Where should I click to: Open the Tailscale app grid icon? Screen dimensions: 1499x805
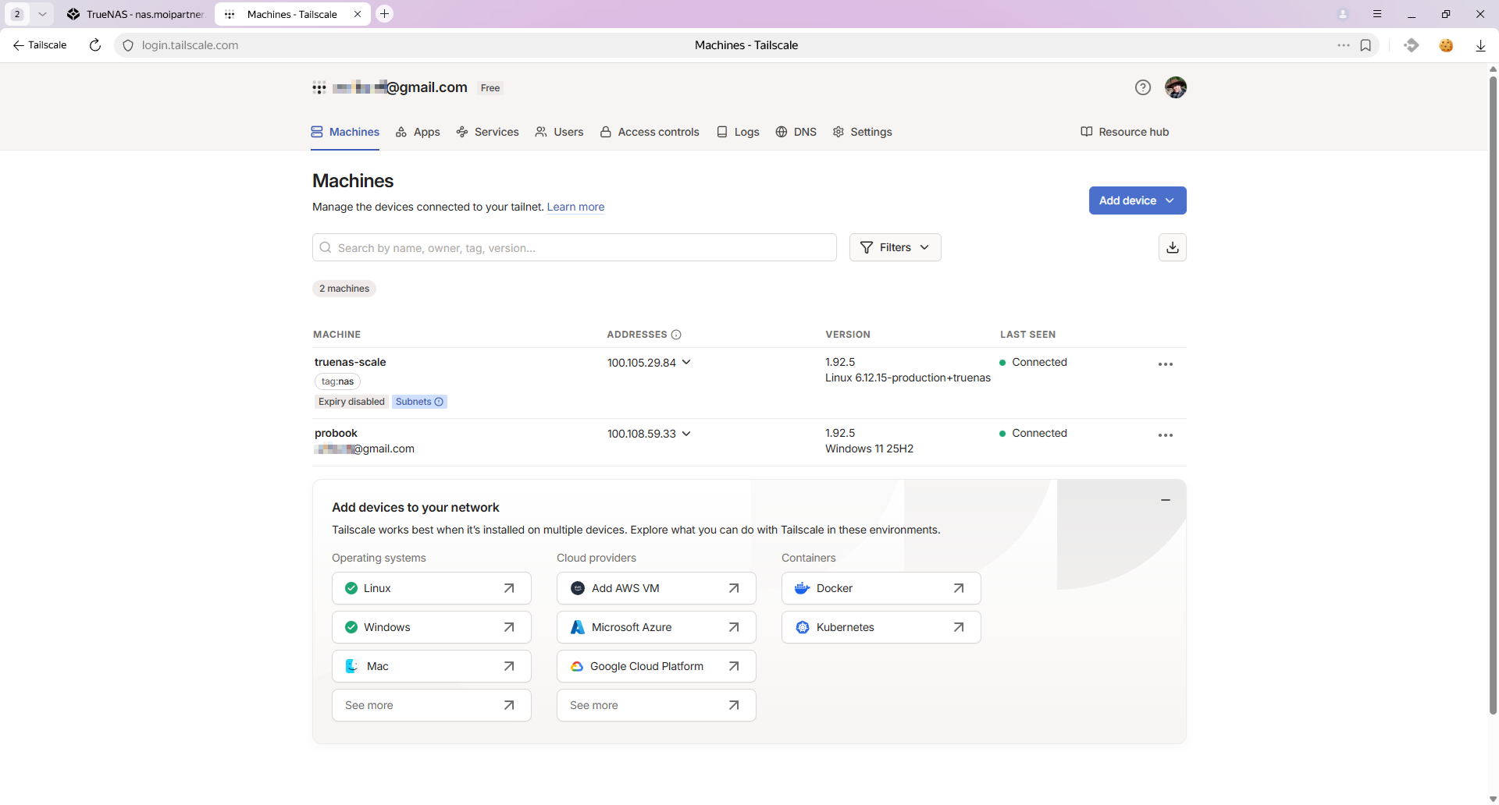(x=319, y=87)
